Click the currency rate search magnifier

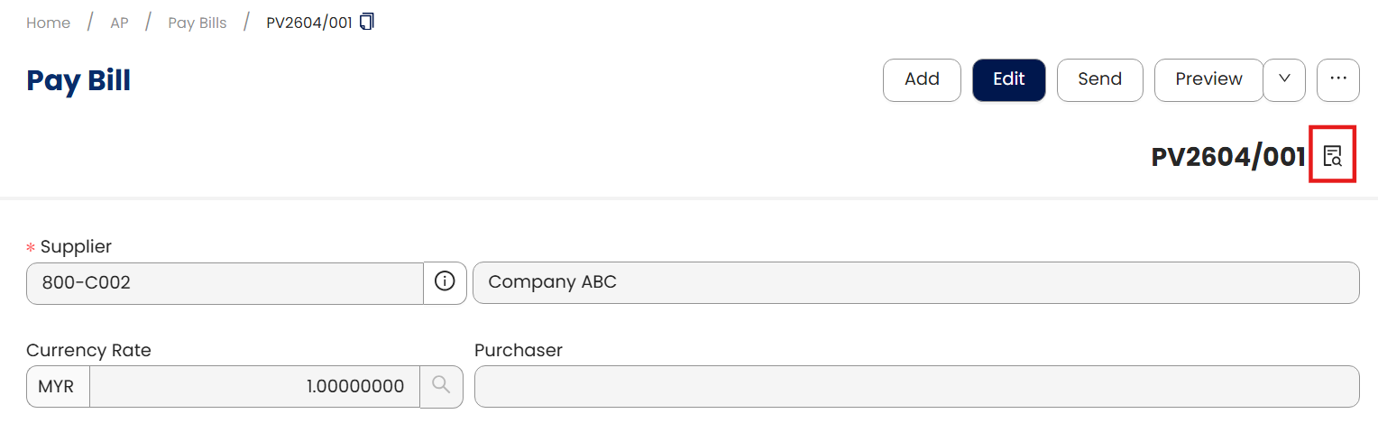441,386
